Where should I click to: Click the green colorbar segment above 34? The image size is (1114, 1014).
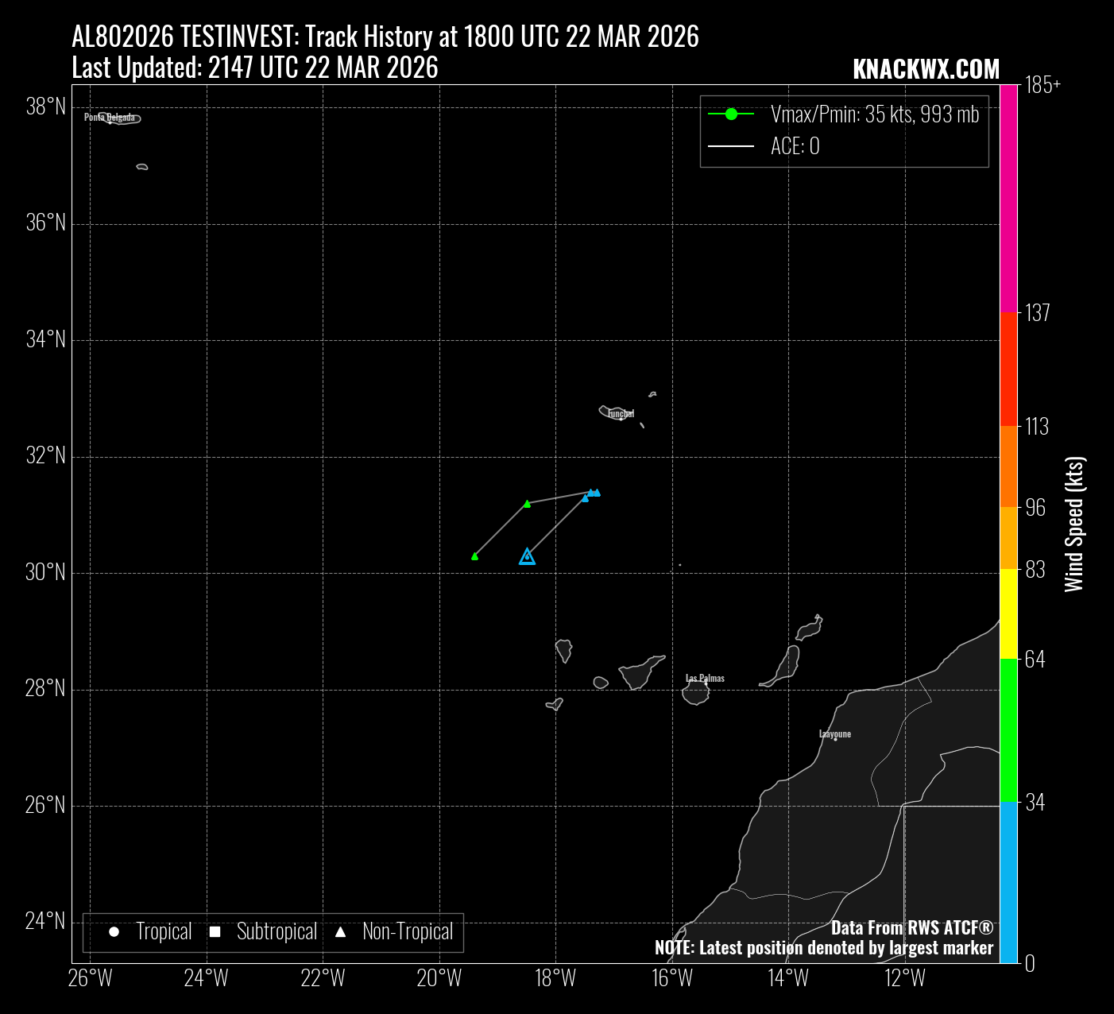pyautogui.click(x=1008, y=730)
